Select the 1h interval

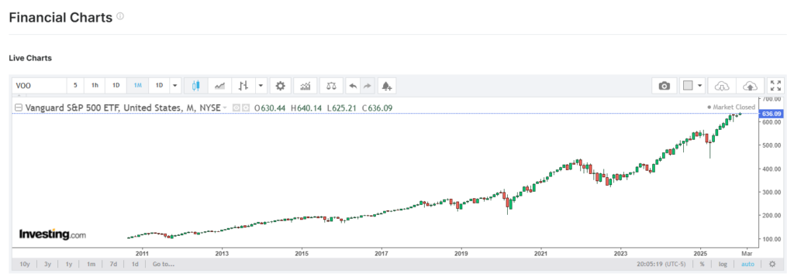pyautogui.click(x=95, y=85)
